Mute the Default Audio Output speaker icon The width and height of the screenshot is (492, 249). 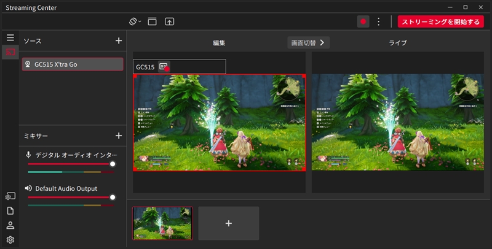[x=28, y=188]
